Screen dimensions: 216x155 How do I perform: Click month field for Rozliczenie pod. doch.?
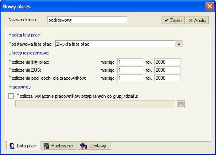130,78
